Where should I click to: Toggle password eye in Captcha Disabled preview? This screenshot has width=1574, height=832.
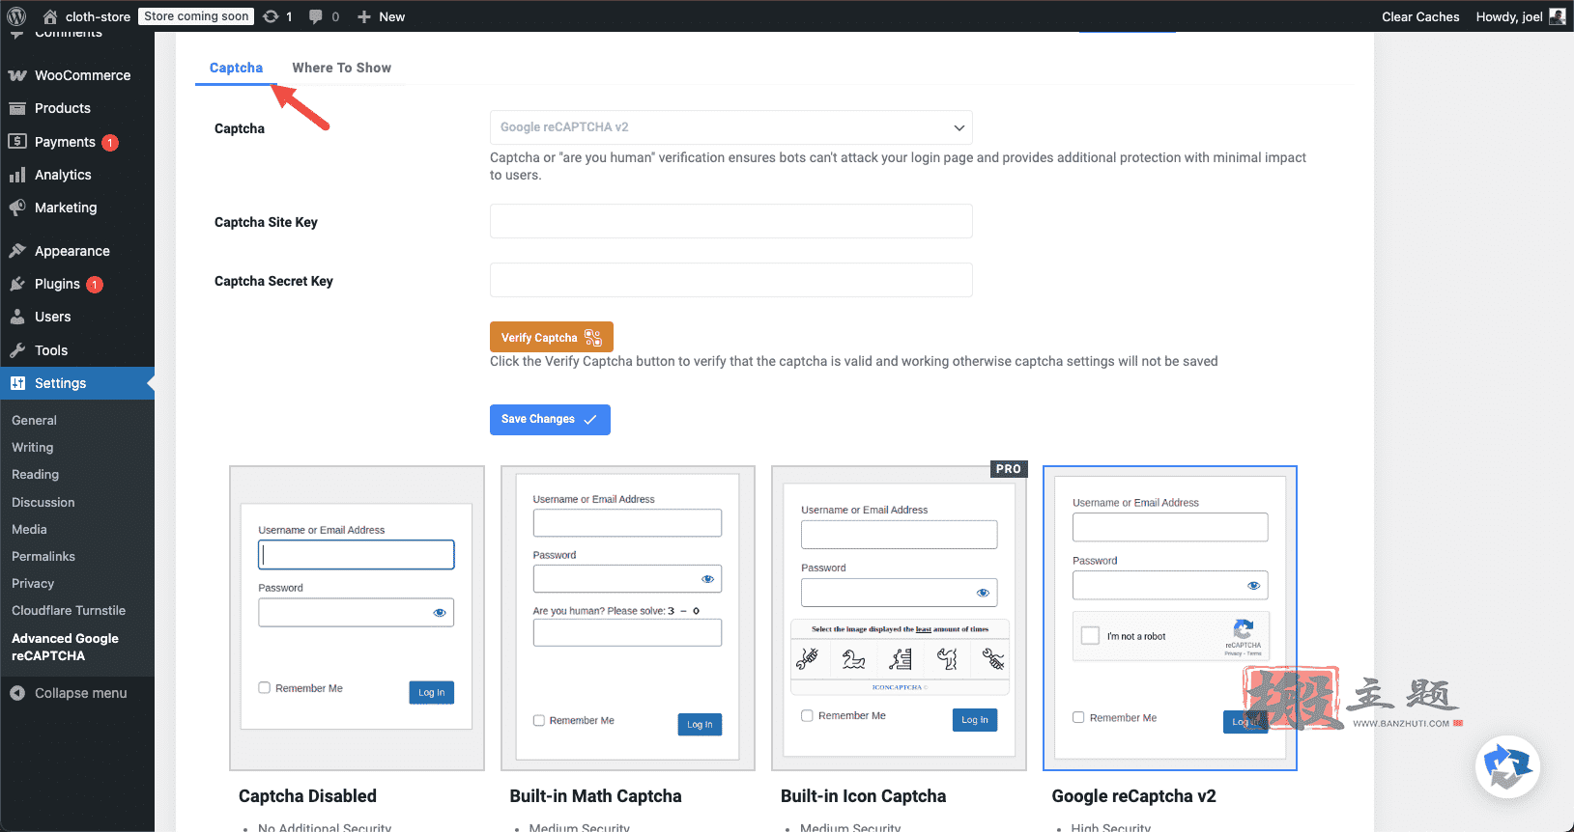point(440,613)
